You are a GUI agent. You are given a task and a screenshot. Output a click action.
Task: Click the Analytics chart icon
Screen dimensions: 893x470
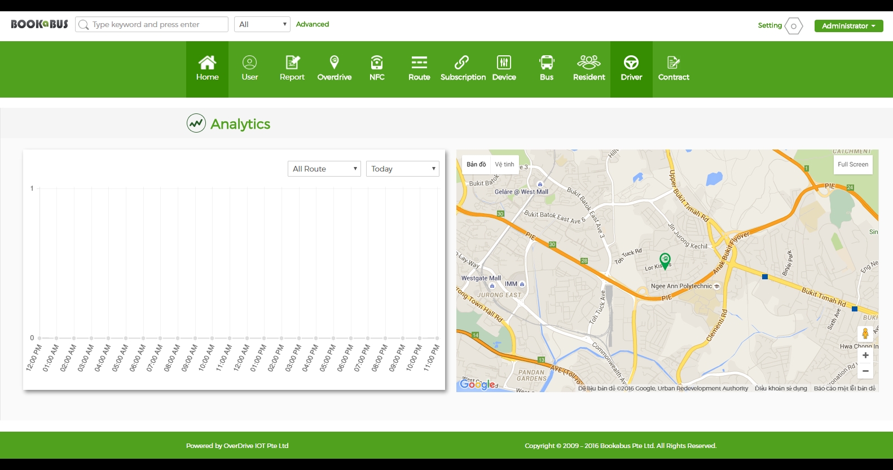[196, 123]
